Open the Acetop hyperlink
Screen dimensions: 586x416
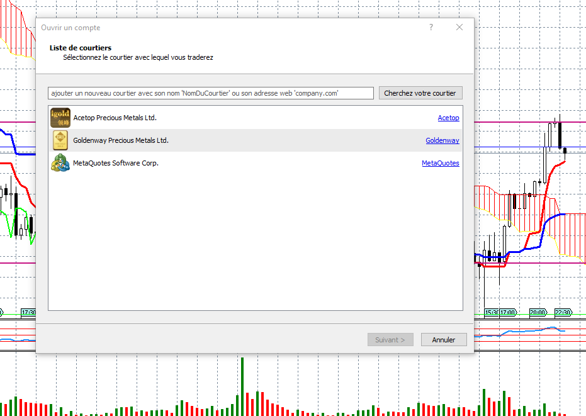(x=448, y=118)
